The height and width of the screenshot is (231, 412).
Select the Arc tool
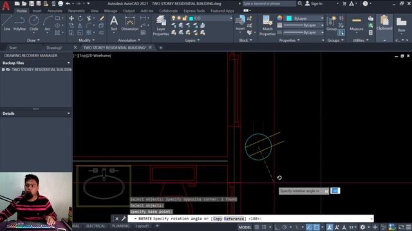tap(47, 23)
